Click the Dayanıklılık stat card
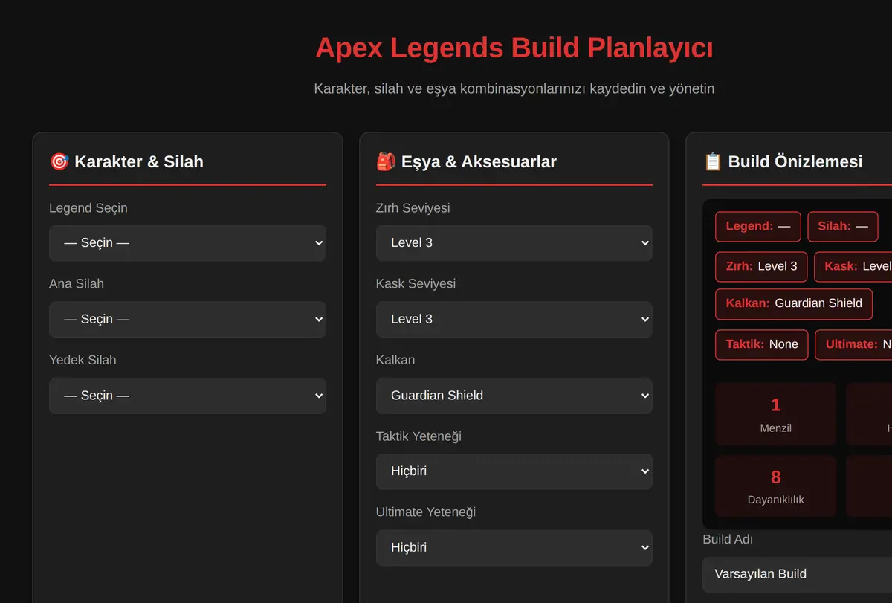The width and height of the screenshot is (892, 603). [775, 486]
